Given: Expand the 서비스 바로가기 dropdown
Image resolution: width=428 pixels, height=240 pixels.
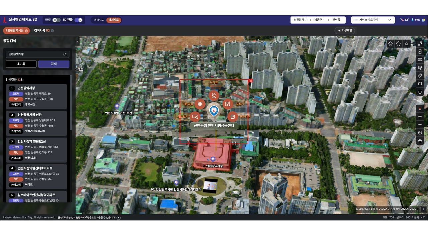Looking at the screenshot, I should pos(373,20).
